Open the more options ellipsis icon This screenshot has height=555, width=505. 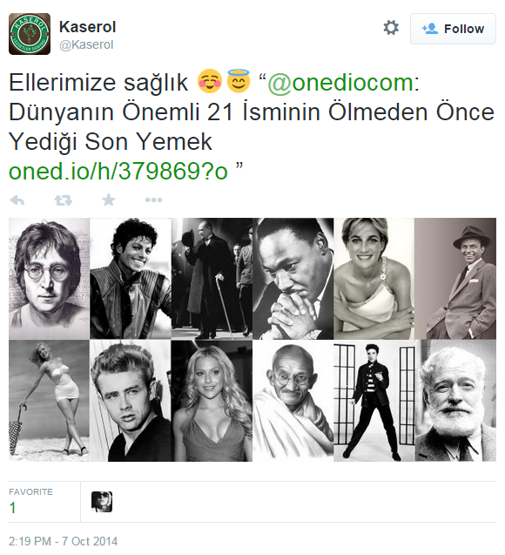(x=153, y=200)
